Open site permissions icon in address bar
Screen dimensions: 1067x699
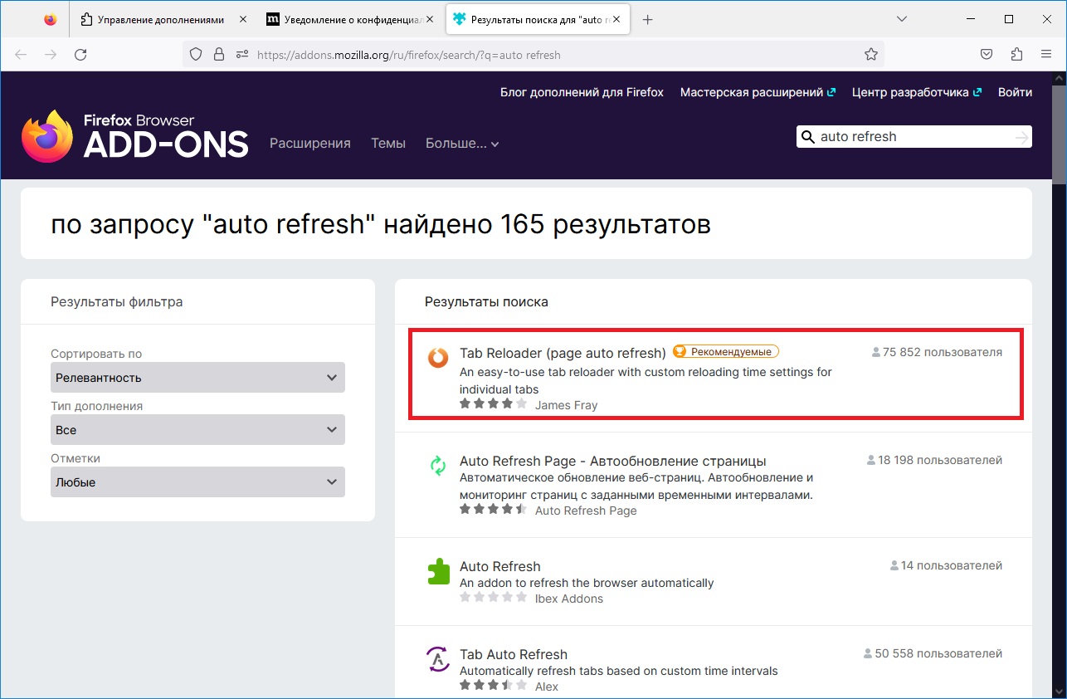point(242,55)
